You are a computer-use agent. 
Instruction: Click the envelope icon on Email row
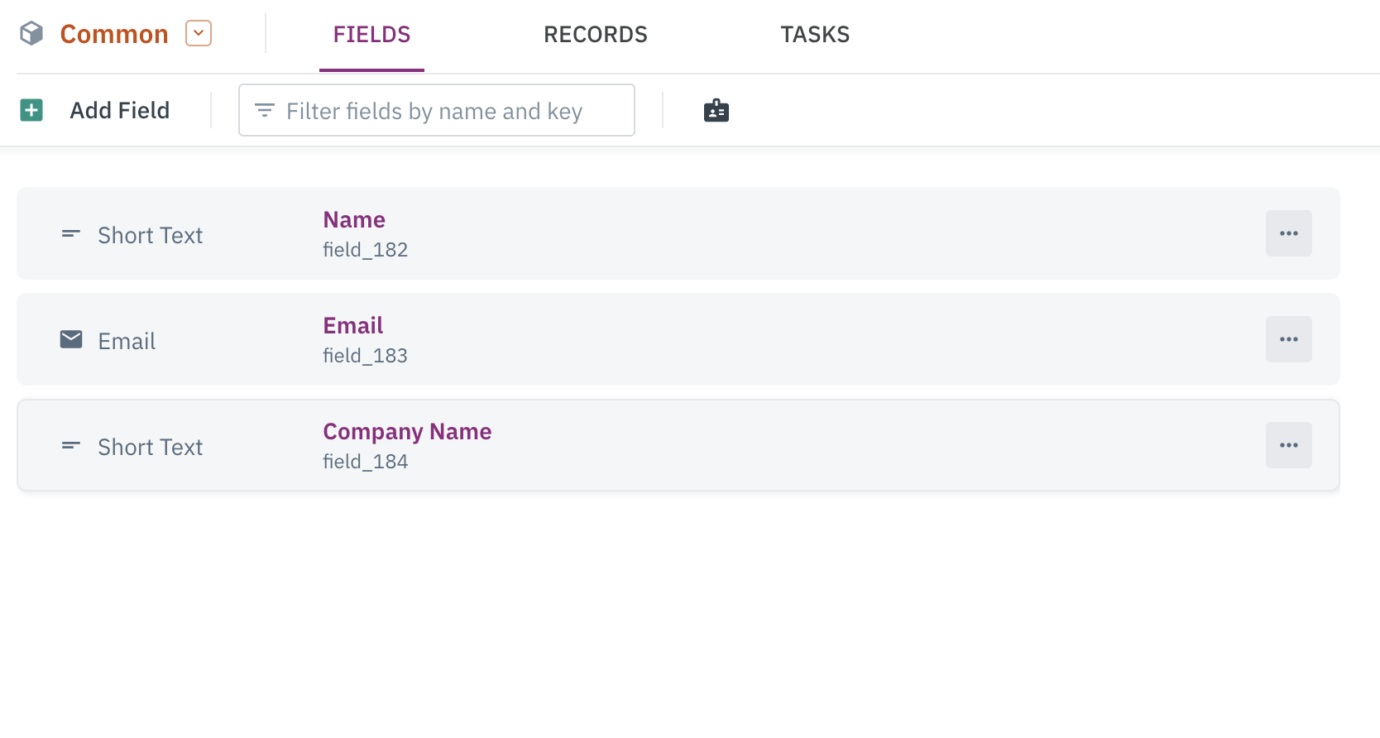pos(71,339)
